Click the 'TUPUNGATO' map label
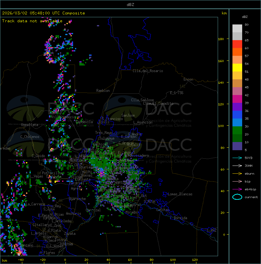The height and width of the screenshot is (264, 261). tap(51, 218)
